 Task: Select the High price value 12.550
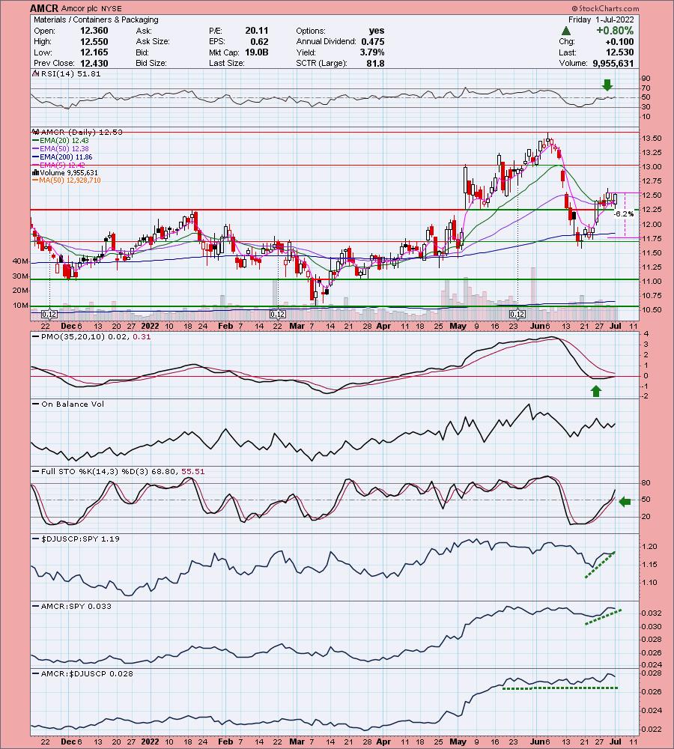(94, 41)
